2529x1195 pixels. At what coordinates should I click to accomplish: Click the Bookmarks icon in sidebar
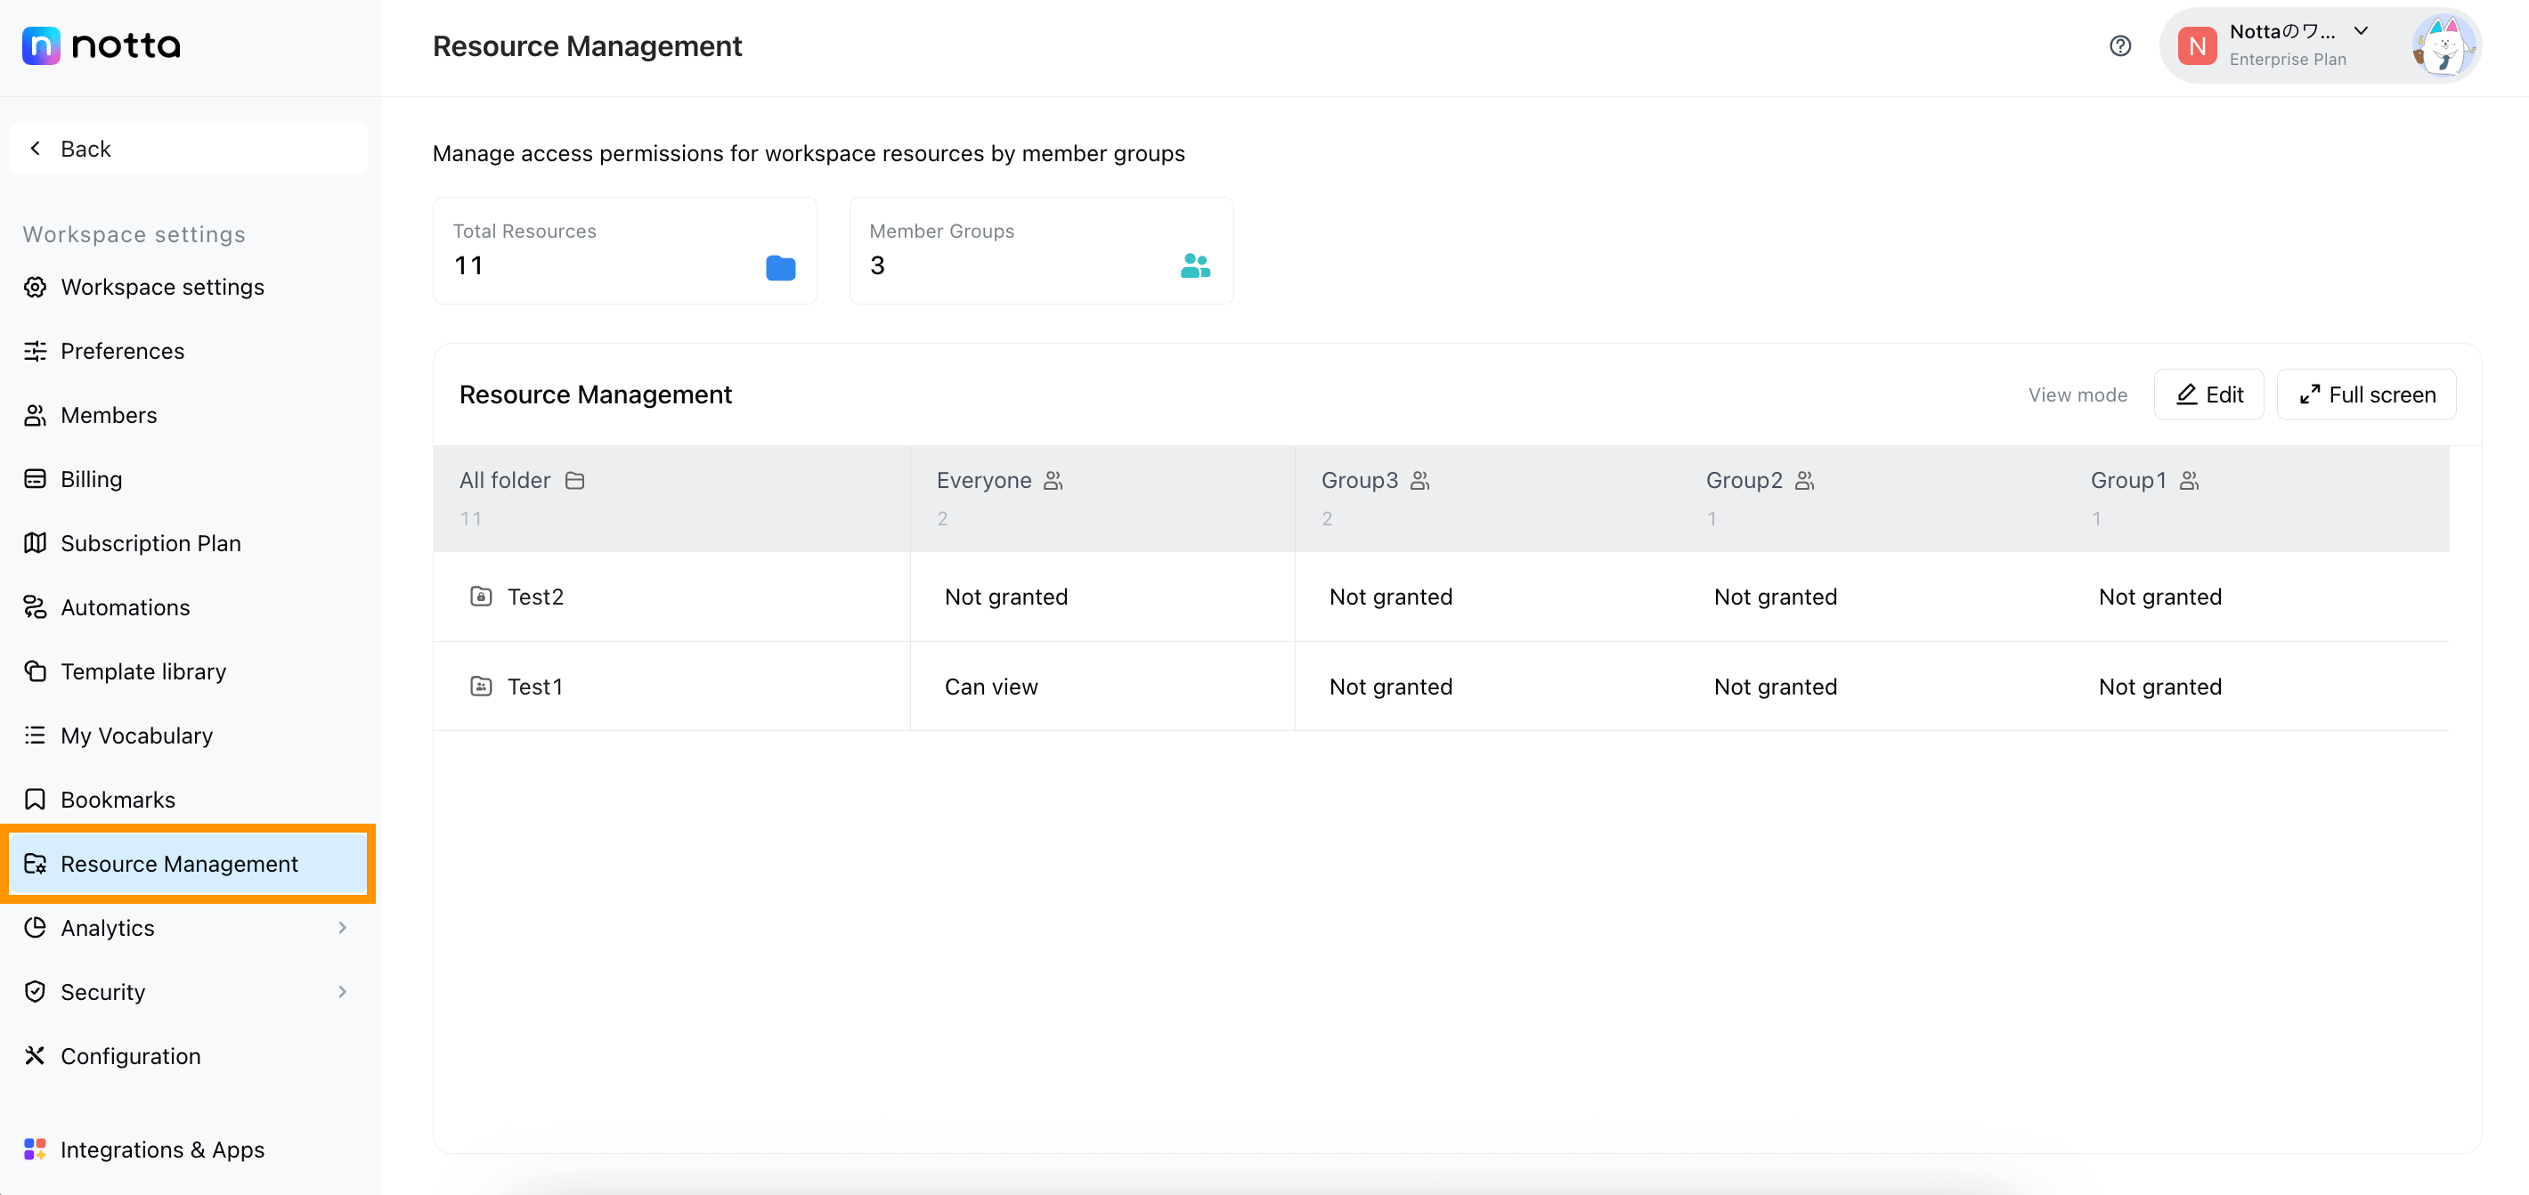[x=36, y=800]
